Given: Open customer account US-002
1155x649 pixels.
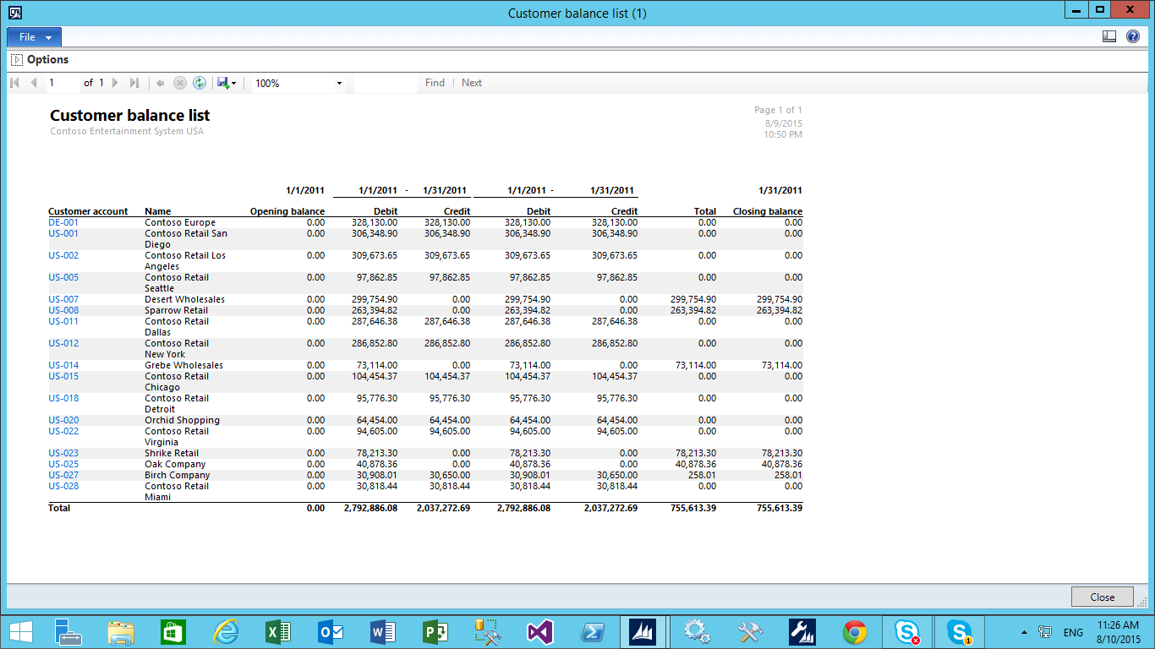Looking at the screenshot, I should [x=63, y=256].
